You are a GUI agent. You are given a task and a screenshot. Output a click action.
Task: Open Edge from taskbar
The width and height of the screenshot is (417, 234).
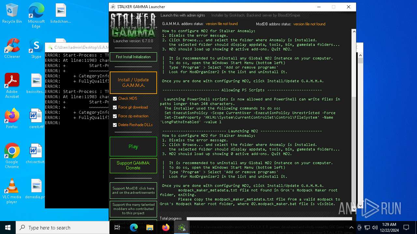coord(134,227)
